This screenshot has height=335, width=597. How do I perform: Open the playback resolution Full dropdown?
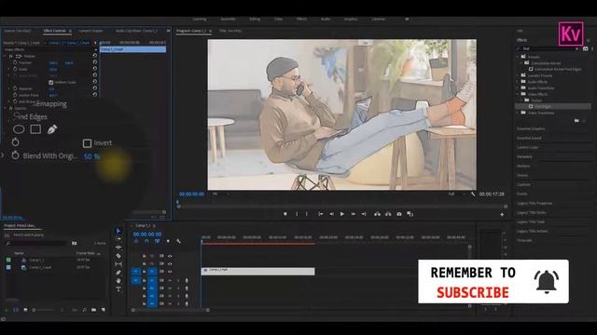(x=456, y=194)
